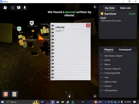Viewport: 139px width, 104px height.
Task: Collapse the My Role panel with its arrow
Action: click(x=95, y=7)
